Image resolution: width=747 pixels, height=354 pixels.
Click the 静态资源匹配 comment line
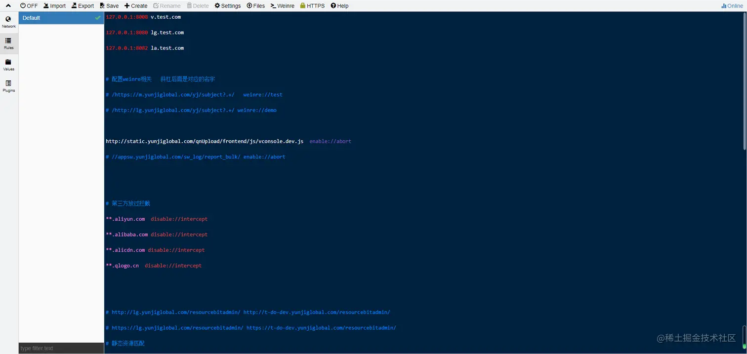pyautogui.click(x=125, y=343)
